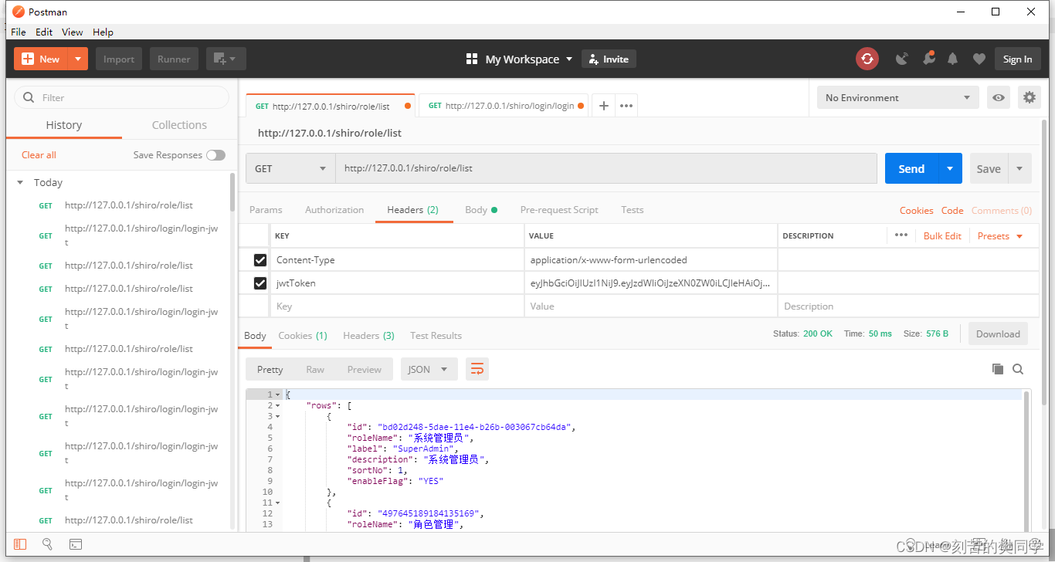Open the Body request tab
Image resolution: width=1055 pixels, height=562 pixels.
481,210
